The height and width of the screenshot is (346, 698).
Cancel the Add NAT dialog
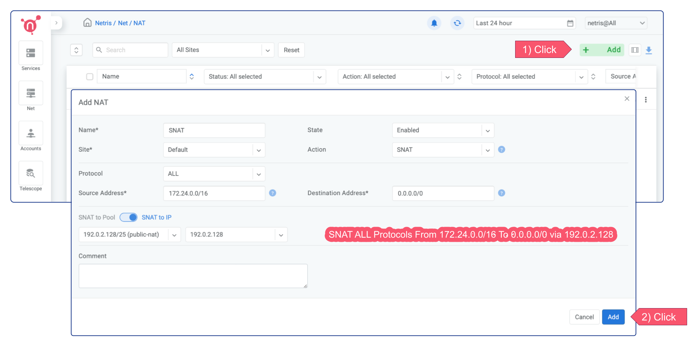584,317
